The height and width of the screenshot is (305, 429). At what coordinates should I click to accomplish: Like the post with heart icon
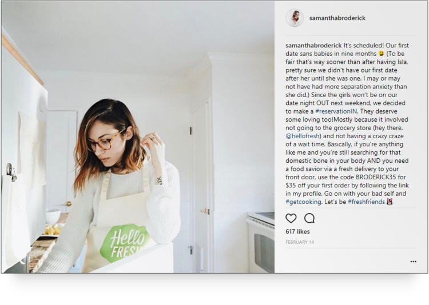click(291, 218)
